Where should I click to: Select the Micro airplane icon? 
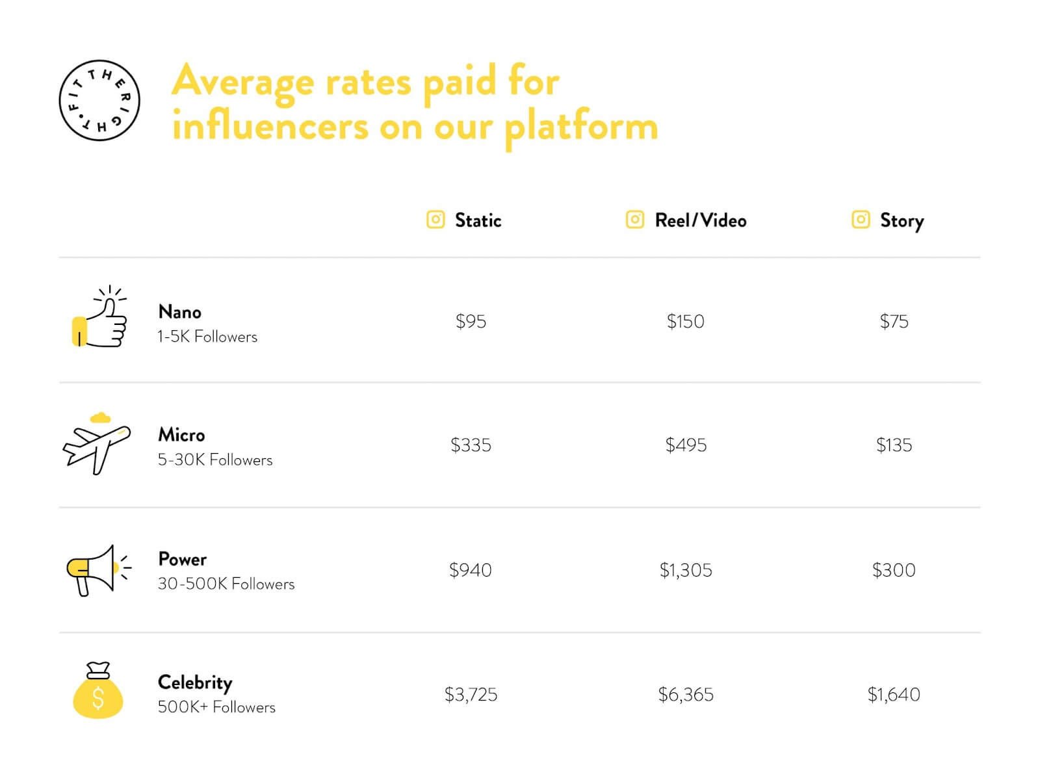(96, 443)
